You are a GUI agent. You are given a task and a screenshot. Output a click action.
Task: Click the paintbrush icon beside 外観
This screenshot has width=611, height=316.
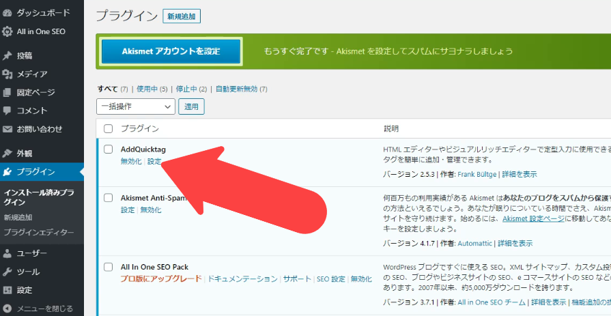(x=7, y=153)
